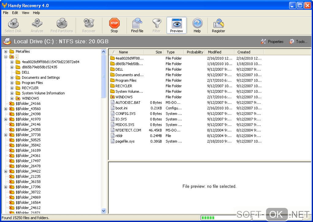Viewport: 313px width, 222px height.
Task: Select the AUTOEXEC.BAT file icon
Action: tap(113, 103)
